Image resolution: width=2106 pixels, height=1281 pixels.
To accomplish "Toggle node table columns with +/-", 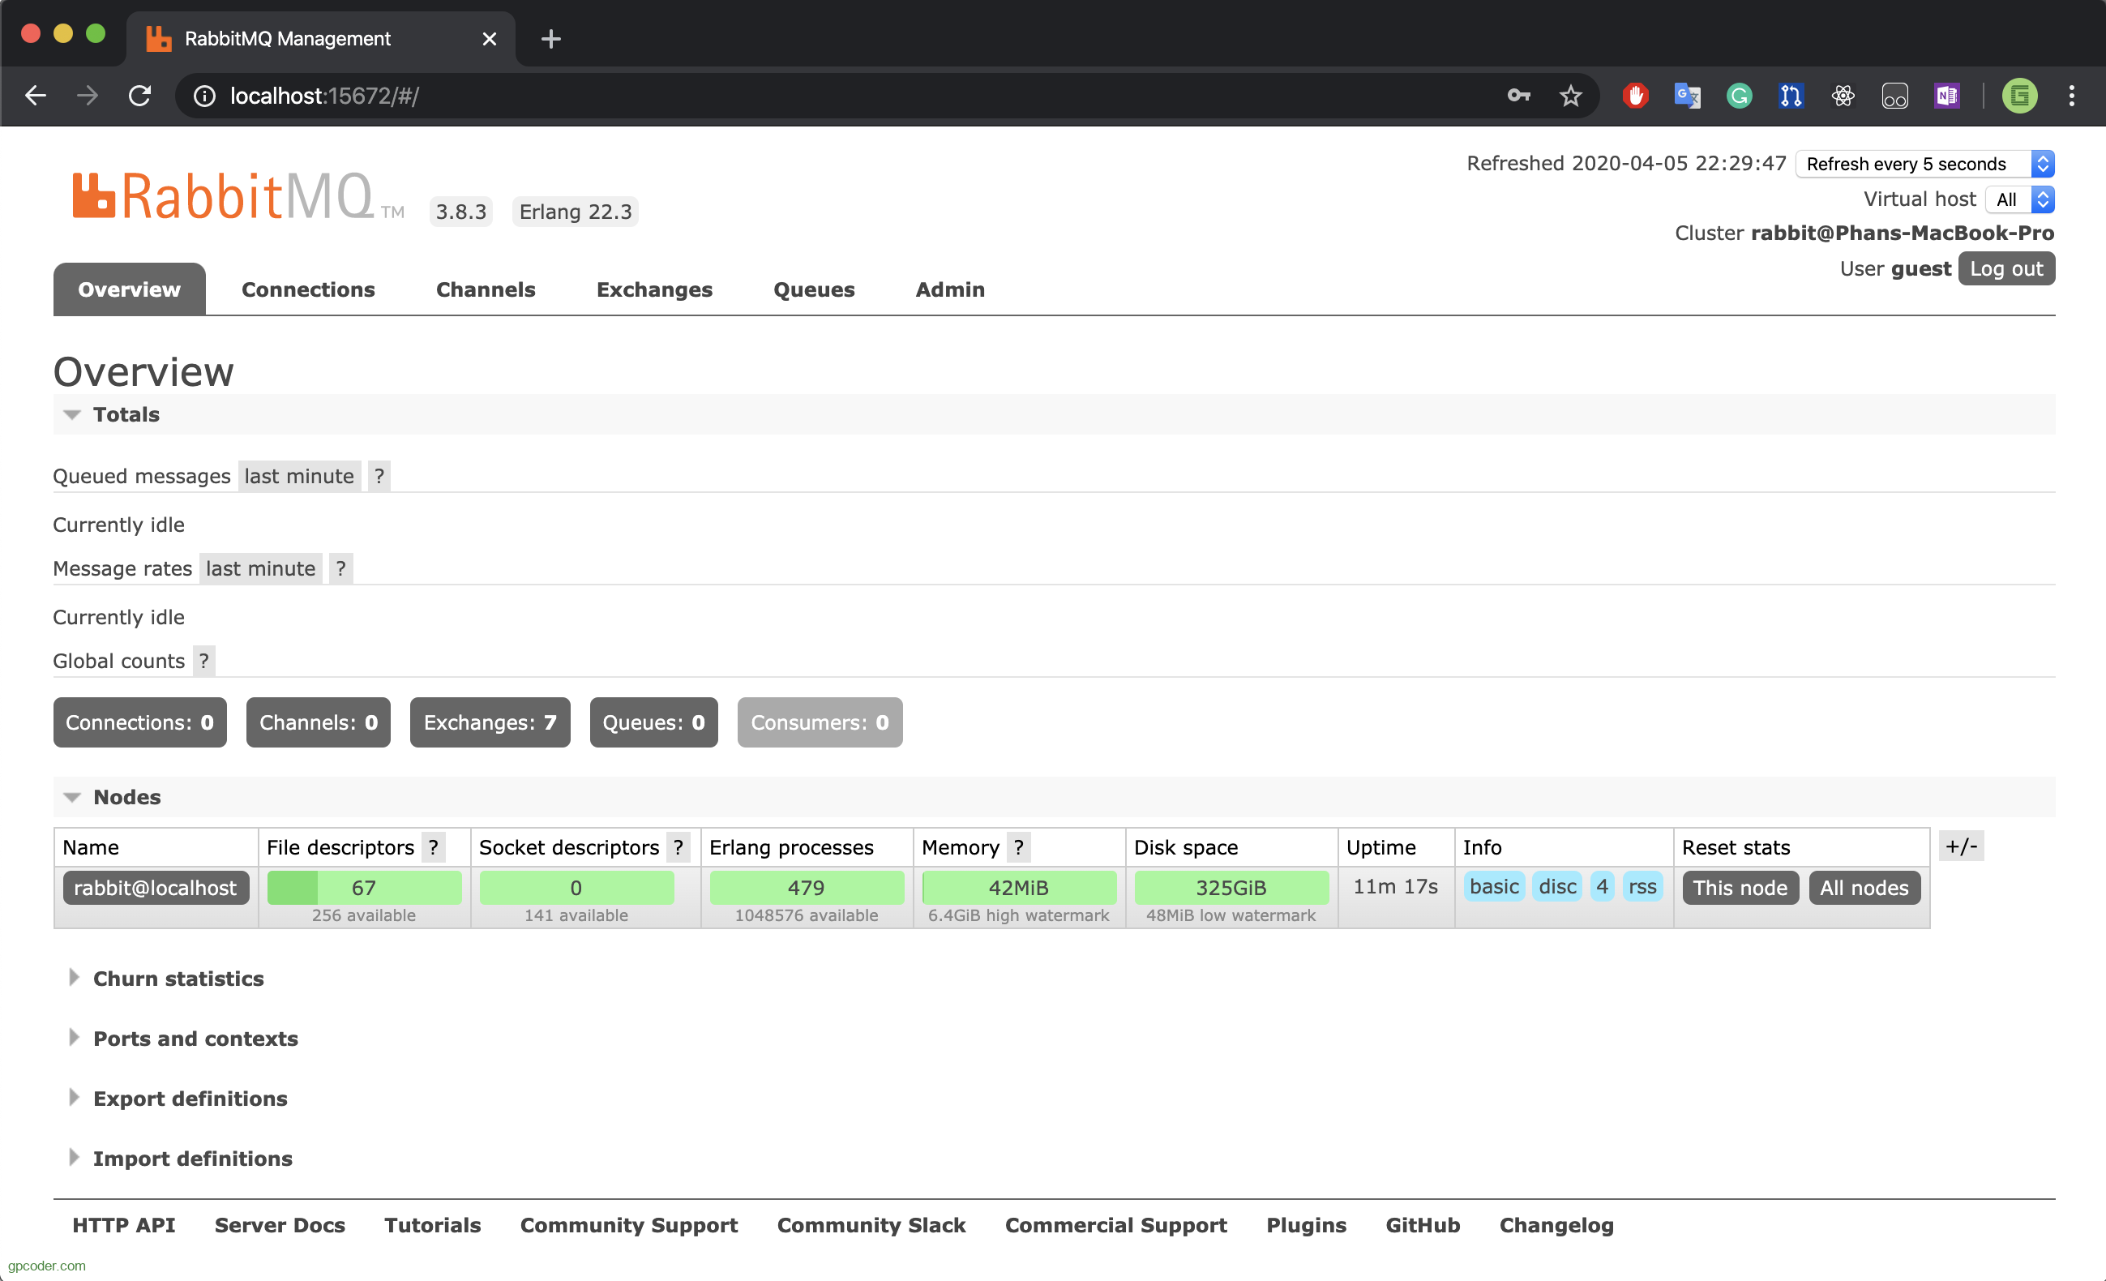I will click(1961, 846).
